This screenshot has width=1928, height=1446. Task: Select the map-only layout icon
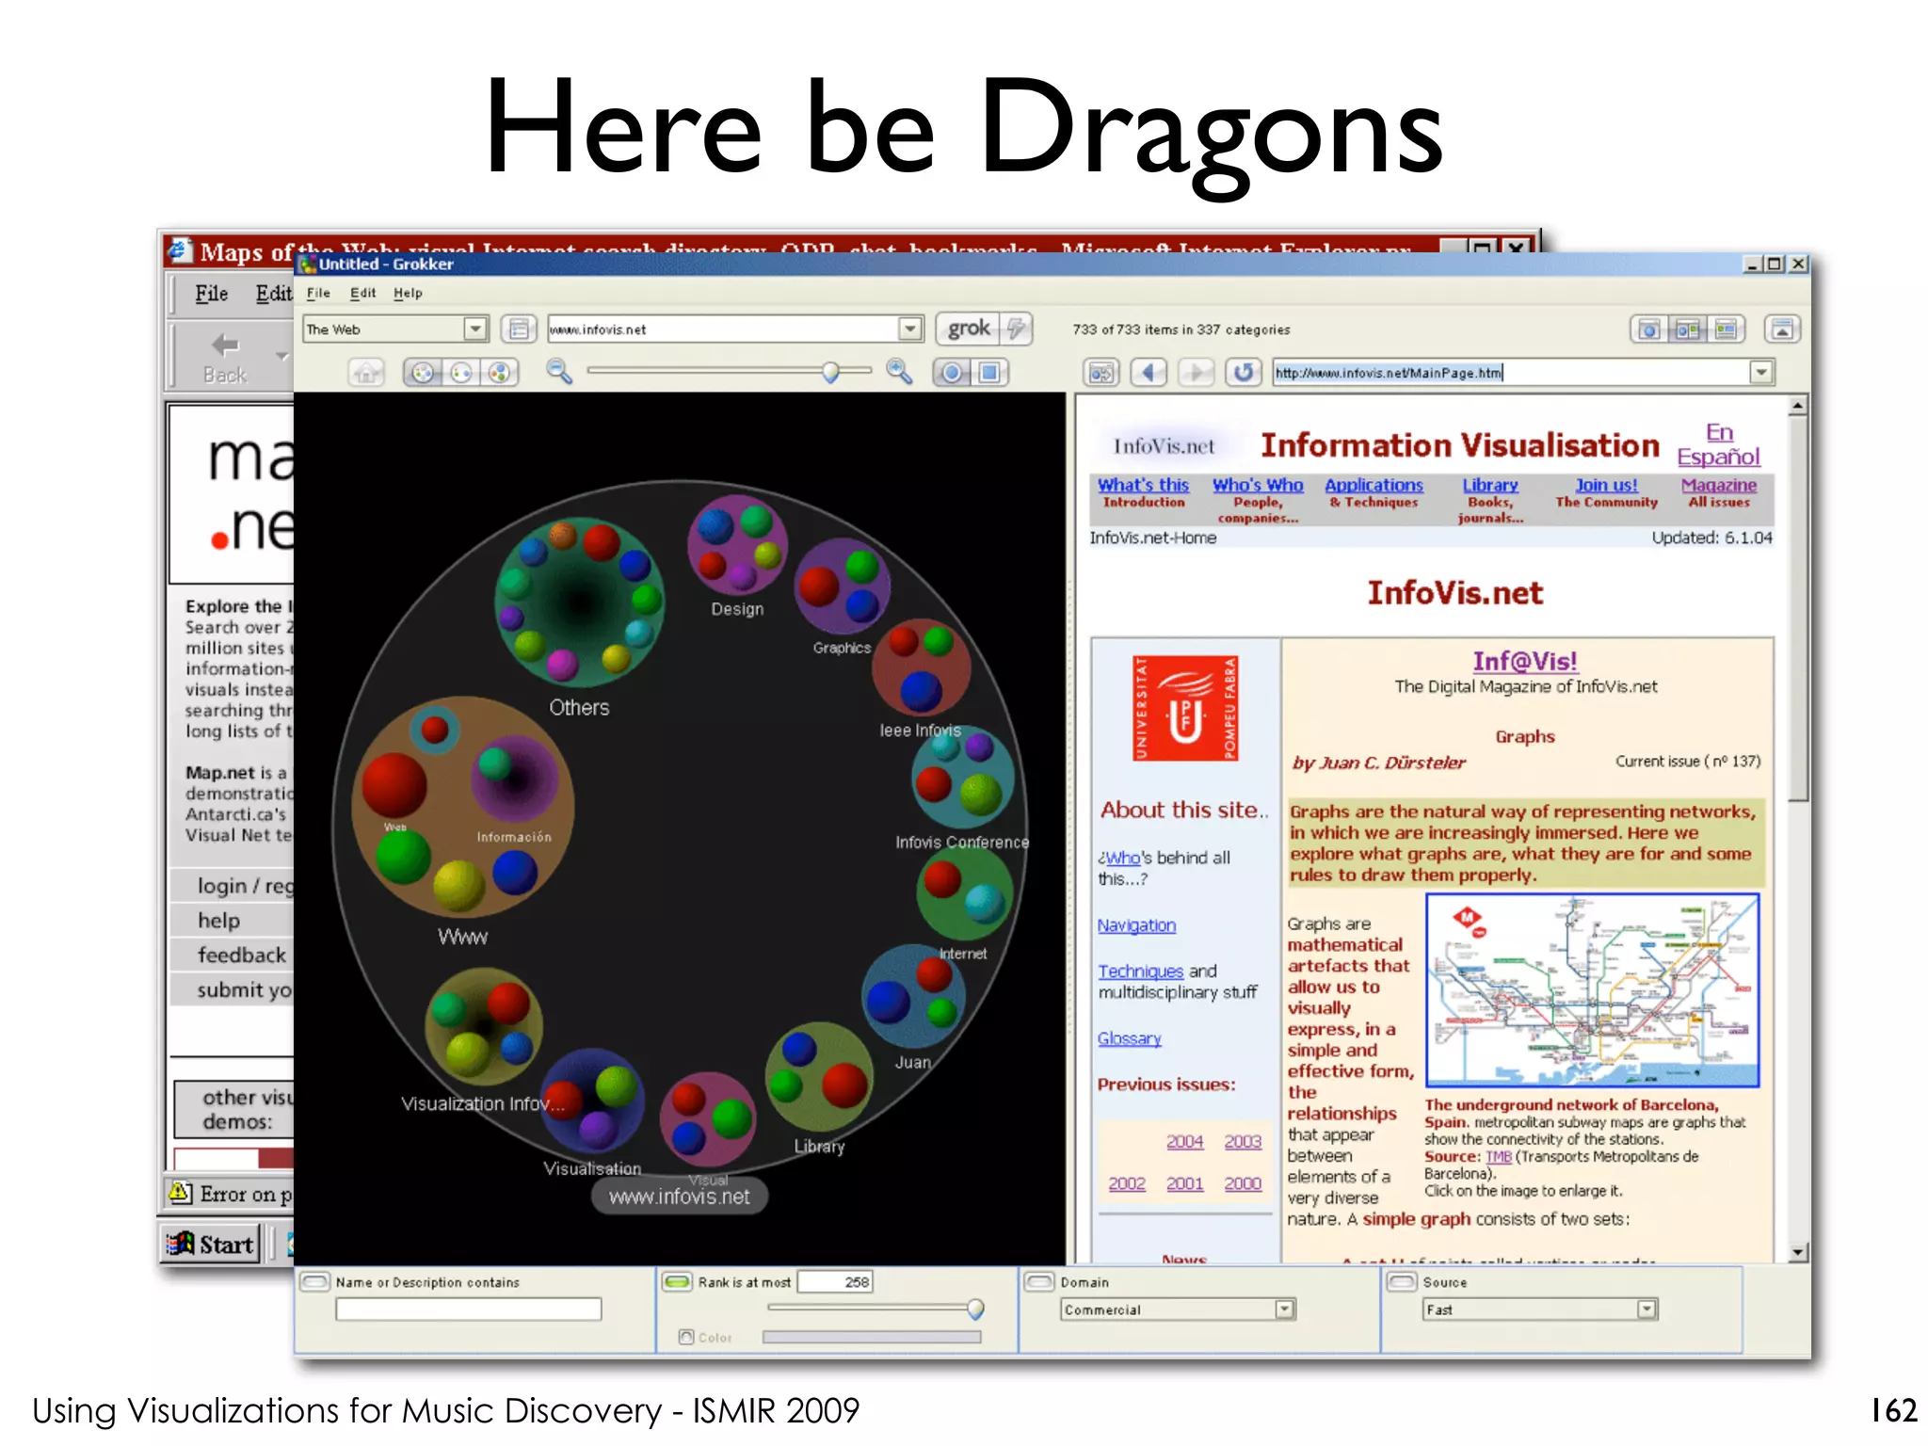(1648, 329)
